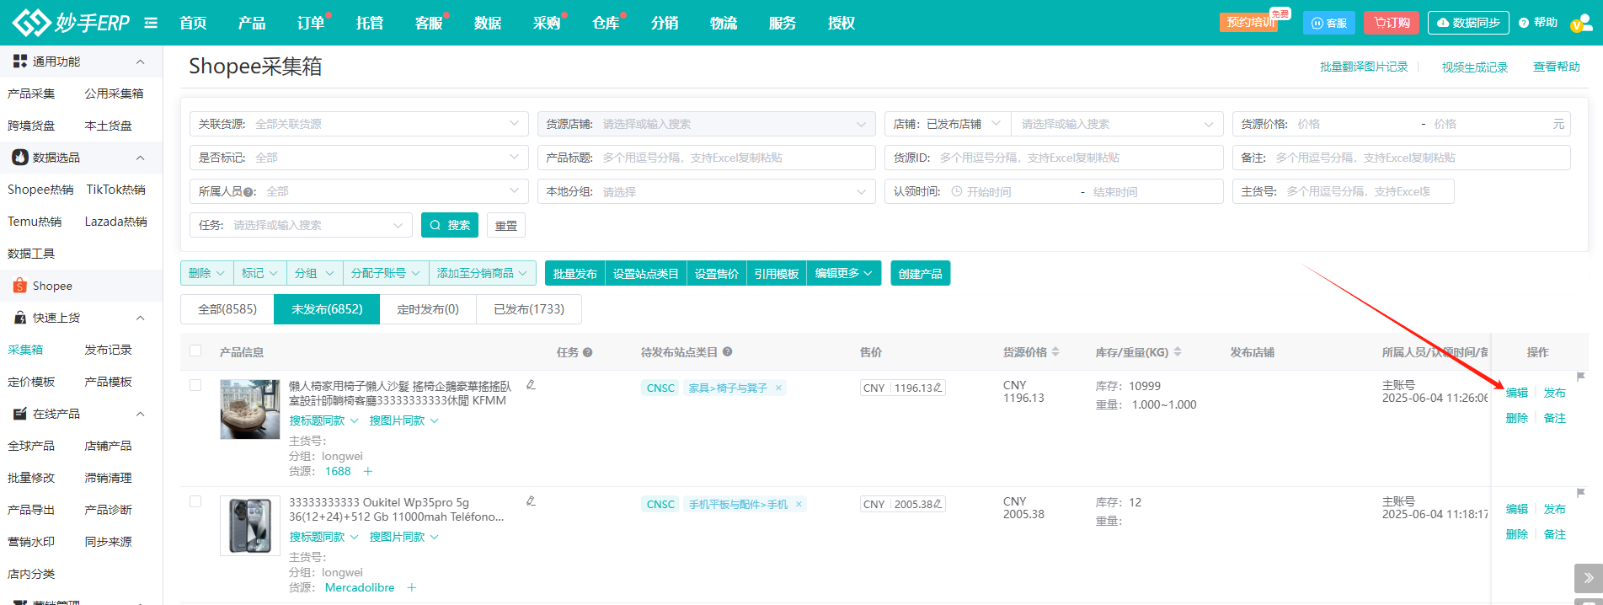Expand the 编辑更多 dropdown button

pos(844,273)
